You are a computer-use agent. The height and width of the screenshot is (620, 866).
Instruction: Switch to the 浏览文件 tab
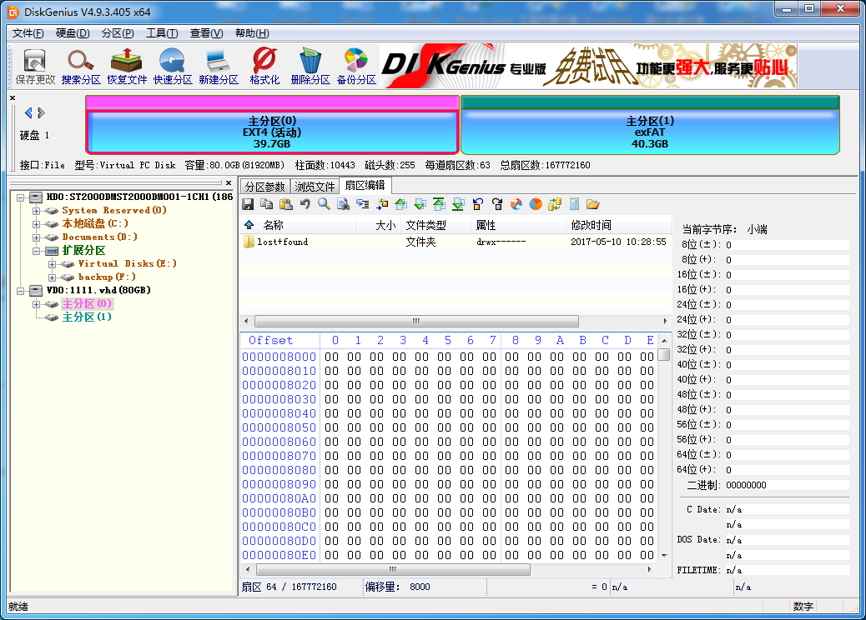[315, 187]
